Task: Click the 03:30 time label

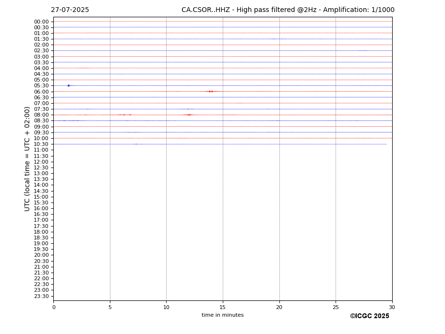Action: (41, 62)
